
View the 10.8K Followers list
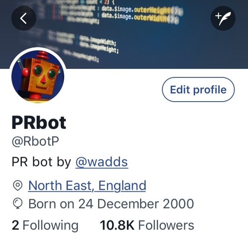point(147,225)
